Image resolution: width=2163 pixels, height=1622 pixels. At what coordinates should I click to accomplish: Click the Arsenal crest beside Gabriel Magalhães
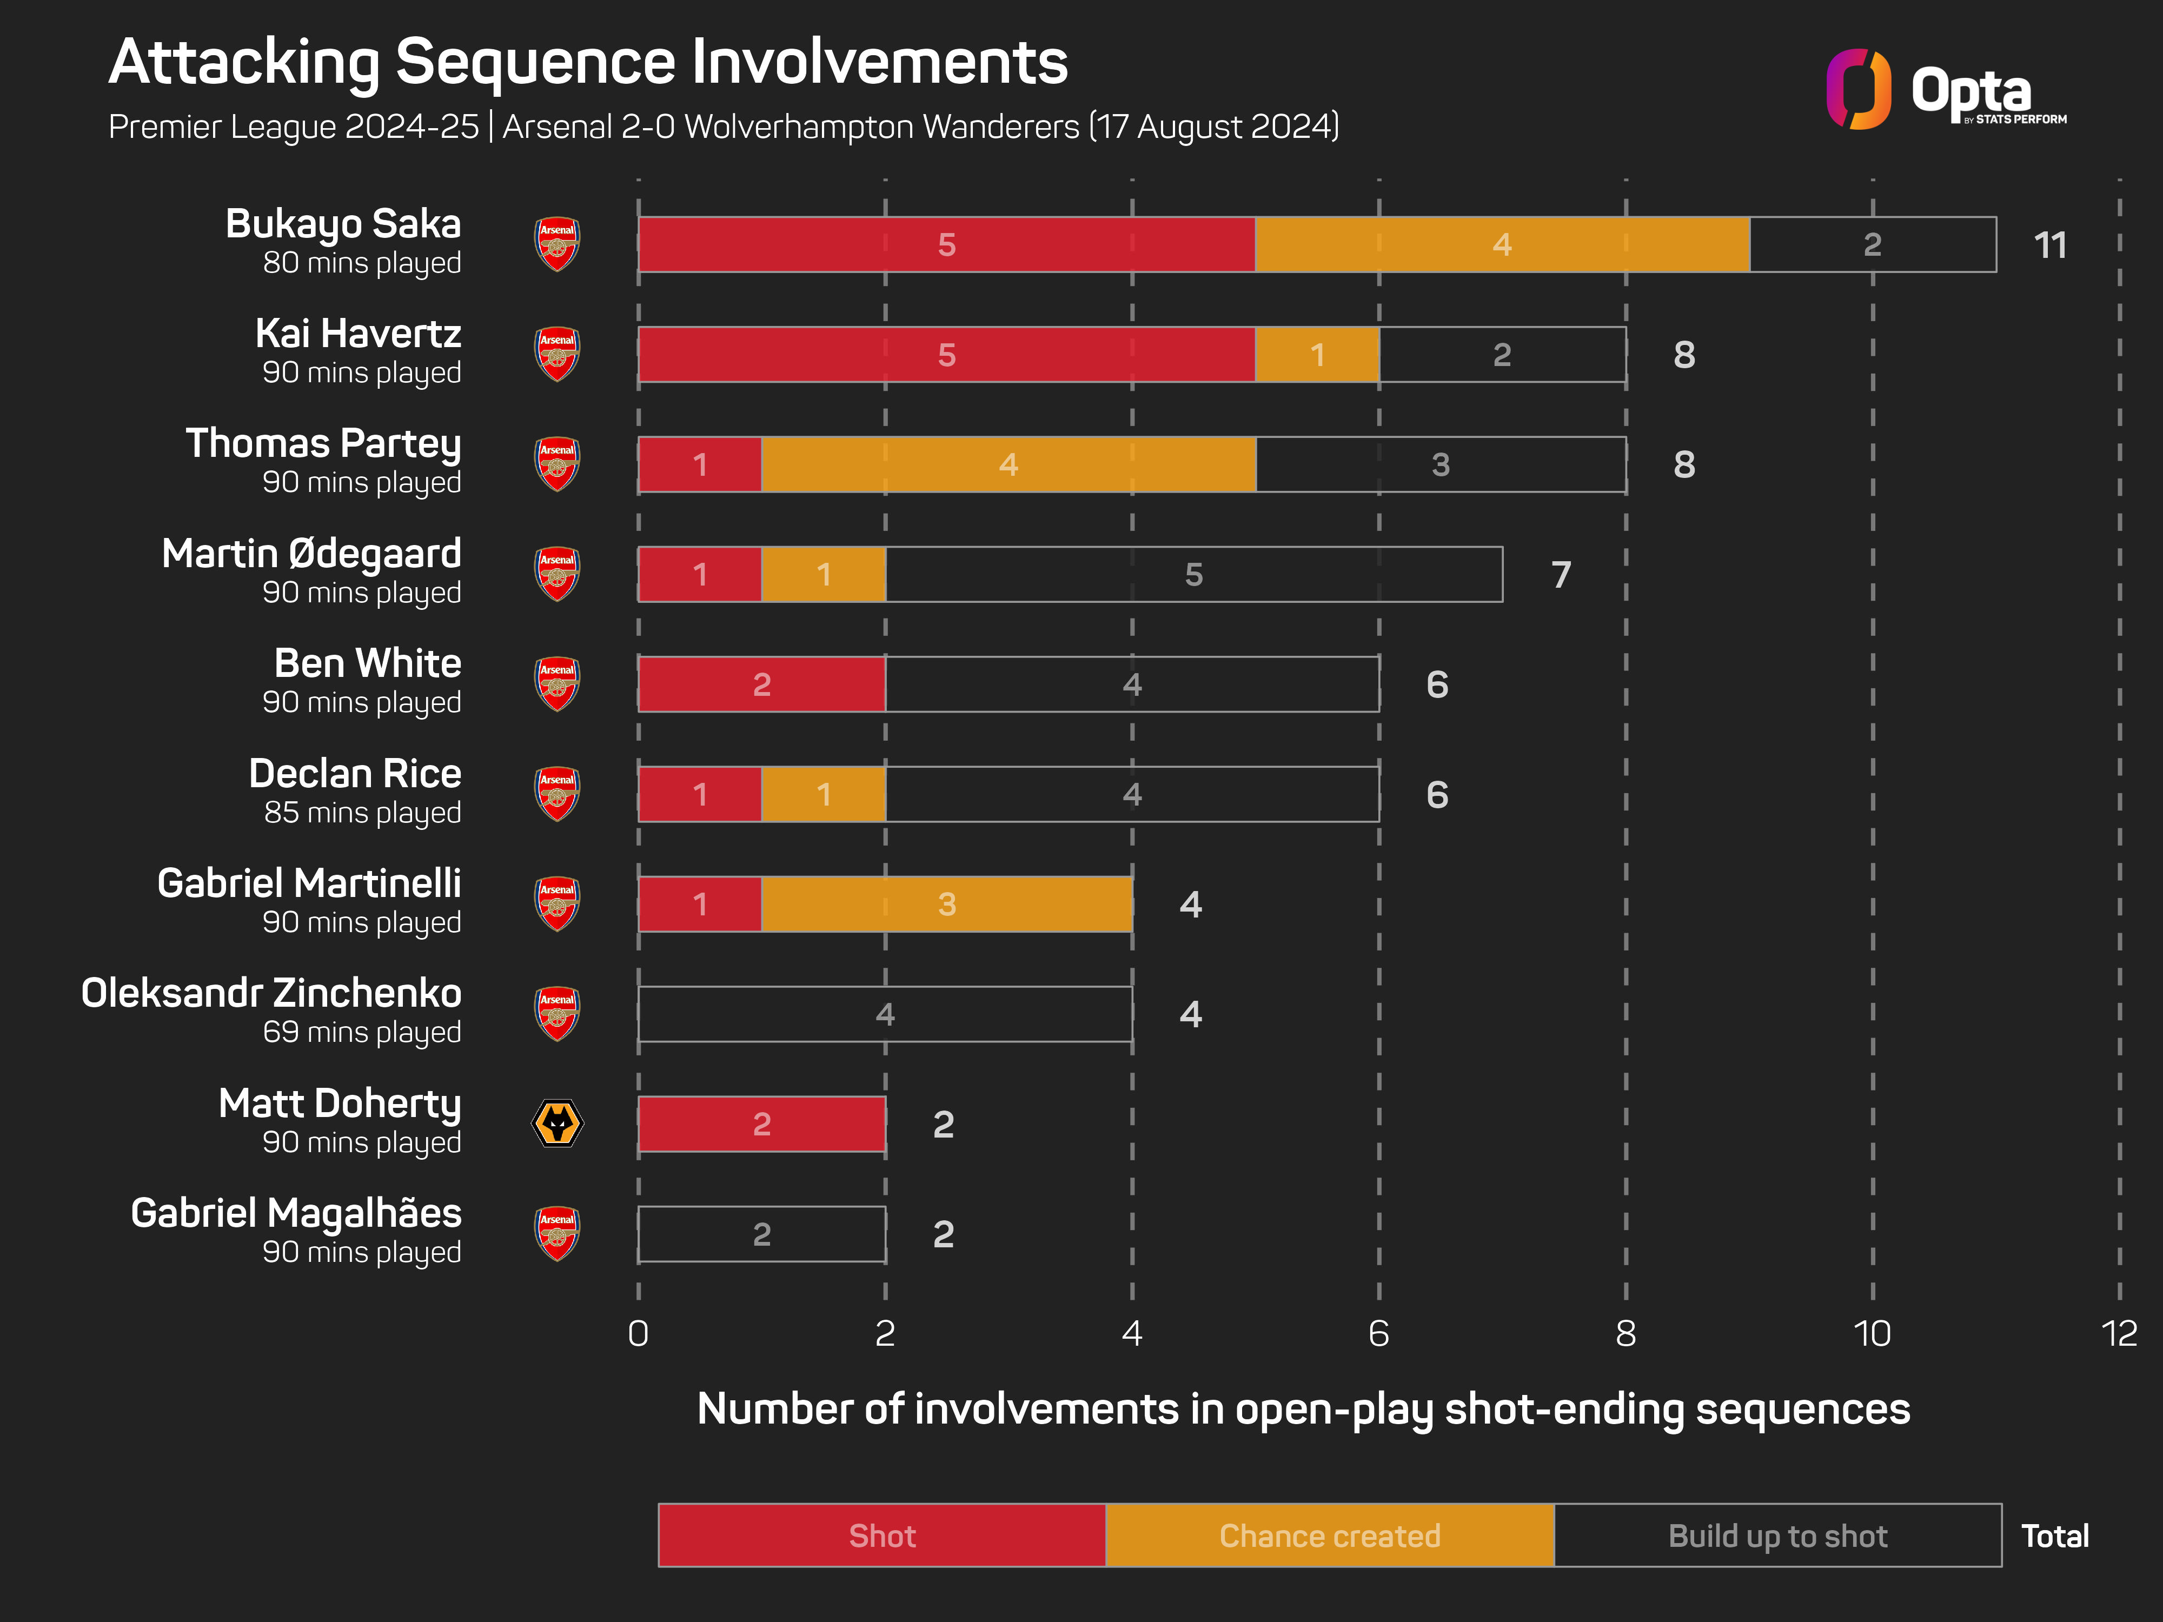(558, 1234)
